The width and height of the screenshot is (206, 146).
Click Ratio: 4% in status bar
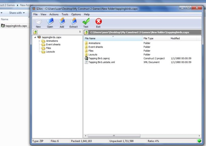(x=153, y=141)
